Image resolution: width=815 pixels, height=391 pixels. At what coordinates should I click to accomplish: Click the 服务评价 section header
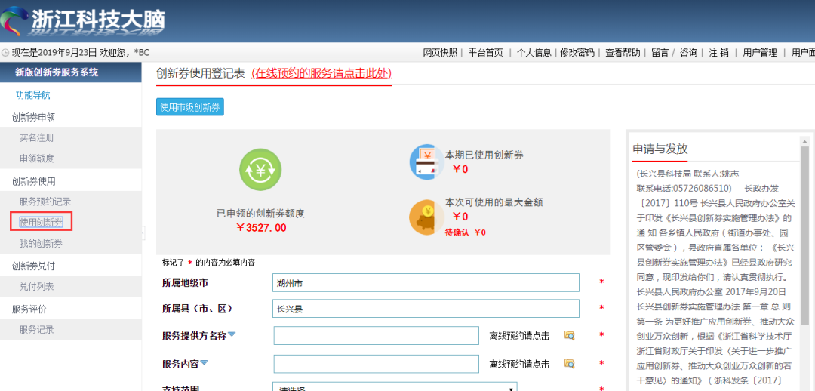coord(29,309)
